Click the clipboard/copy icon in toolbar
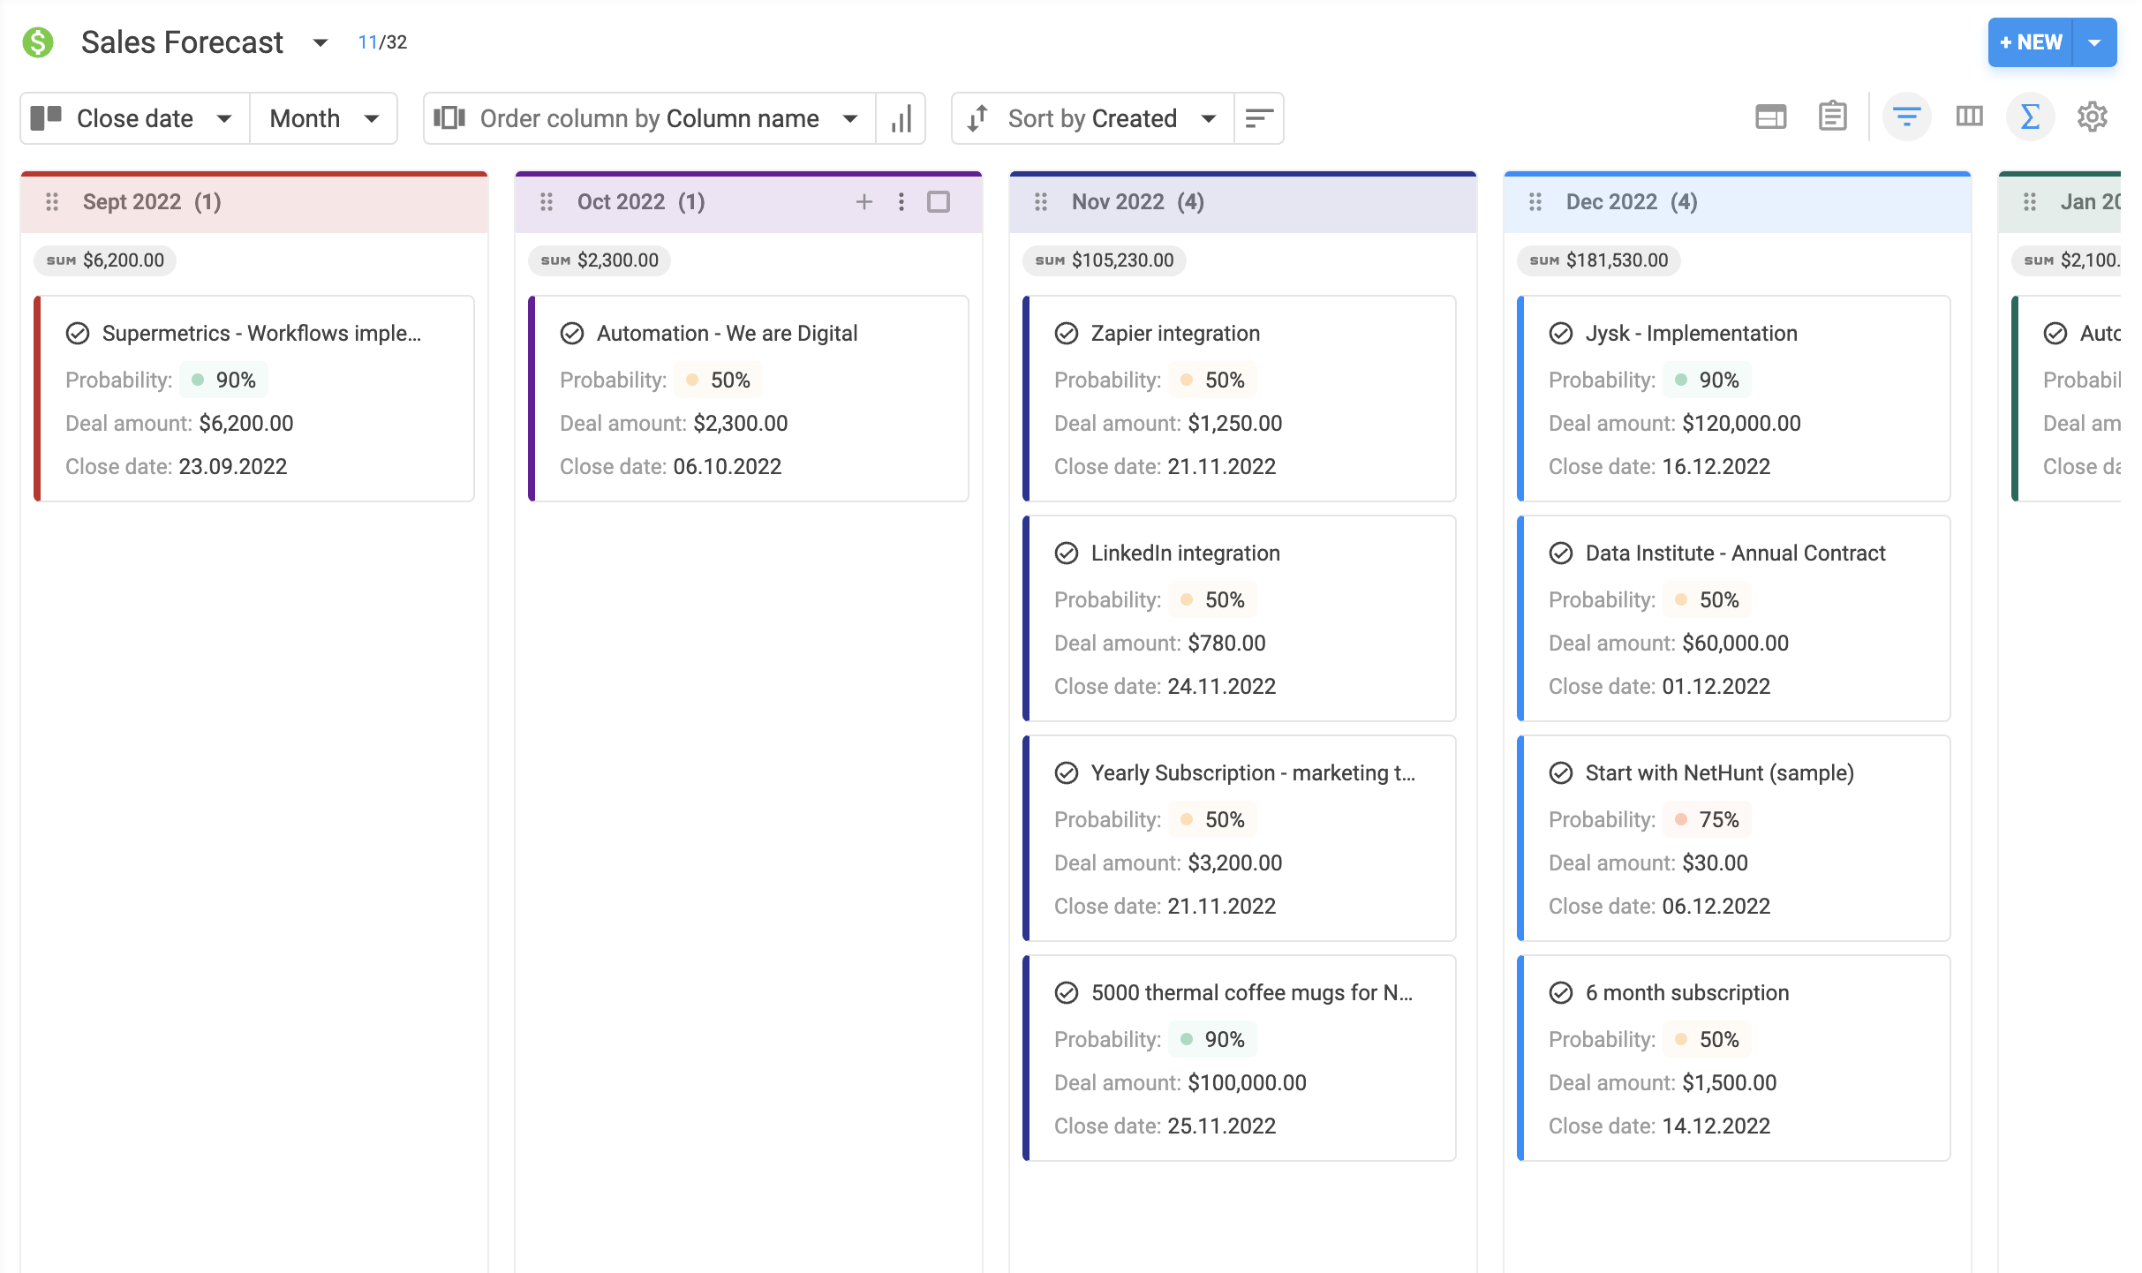Viewport: 2142px width, 1273px height. [x=1833, y=117]
